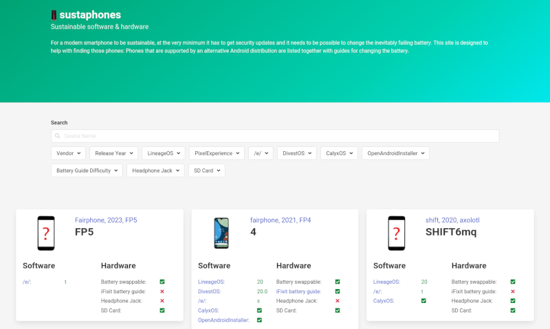Click FP5 SD Card check icon
The image size is (550, 329).
click(x=162, y=310)
